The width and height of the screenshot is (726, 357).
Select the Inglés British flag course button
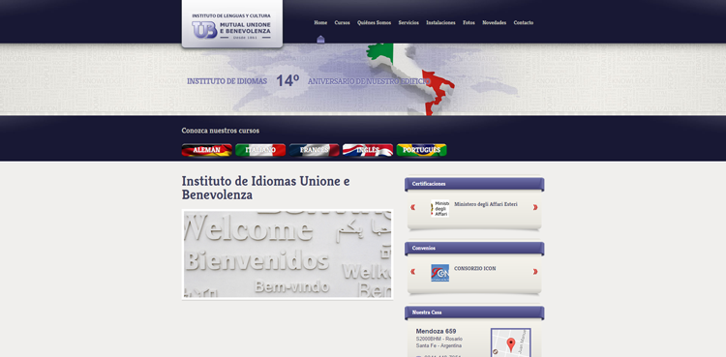click(368, 150)
